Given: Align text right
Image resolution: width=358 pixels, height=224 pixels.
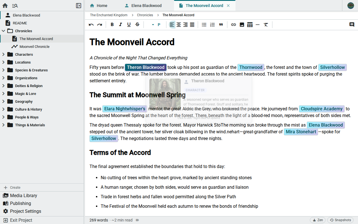Looking at the screenshot, I should tap(185, 25).
